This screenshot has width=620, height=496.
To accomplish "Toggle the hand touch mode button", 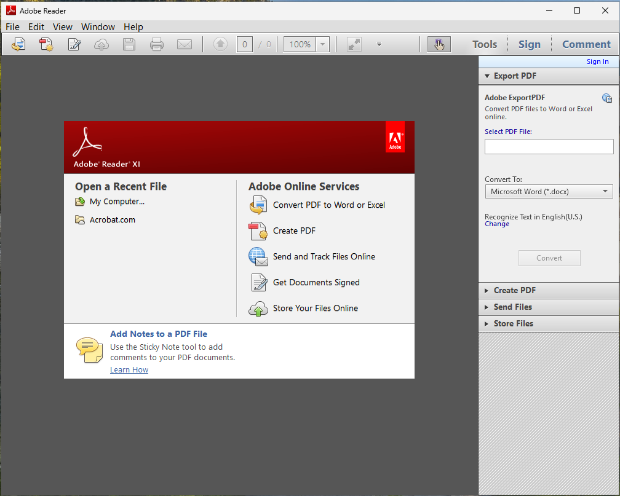I will (439, 44).
